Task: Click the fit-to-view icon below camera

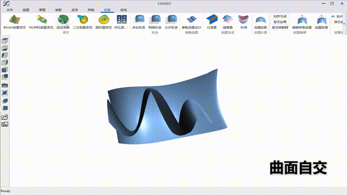Action: 5,93
